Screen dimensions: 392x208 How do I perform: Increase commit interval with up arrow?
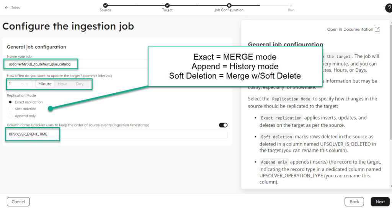[x=22, y=84]
